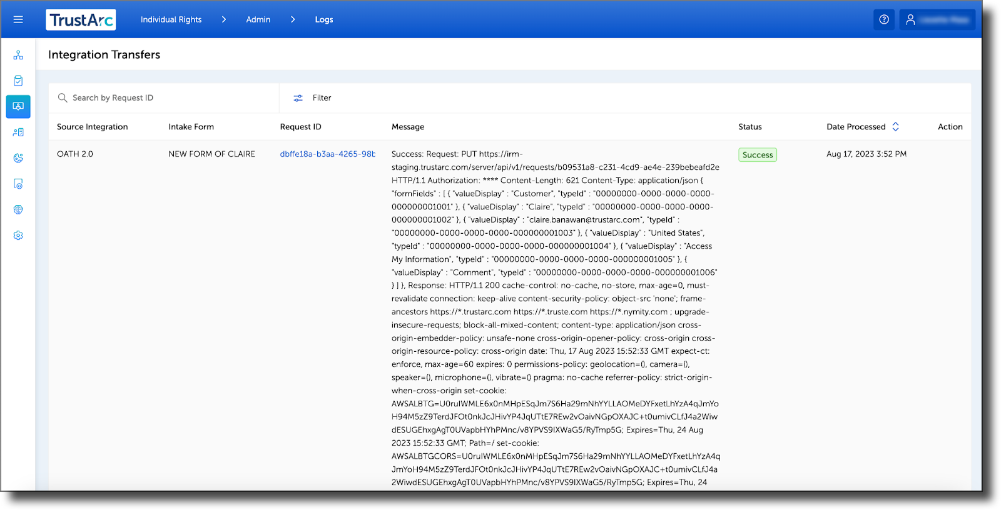Click the Message column header

pyautogui.click(x=408, y=127)
